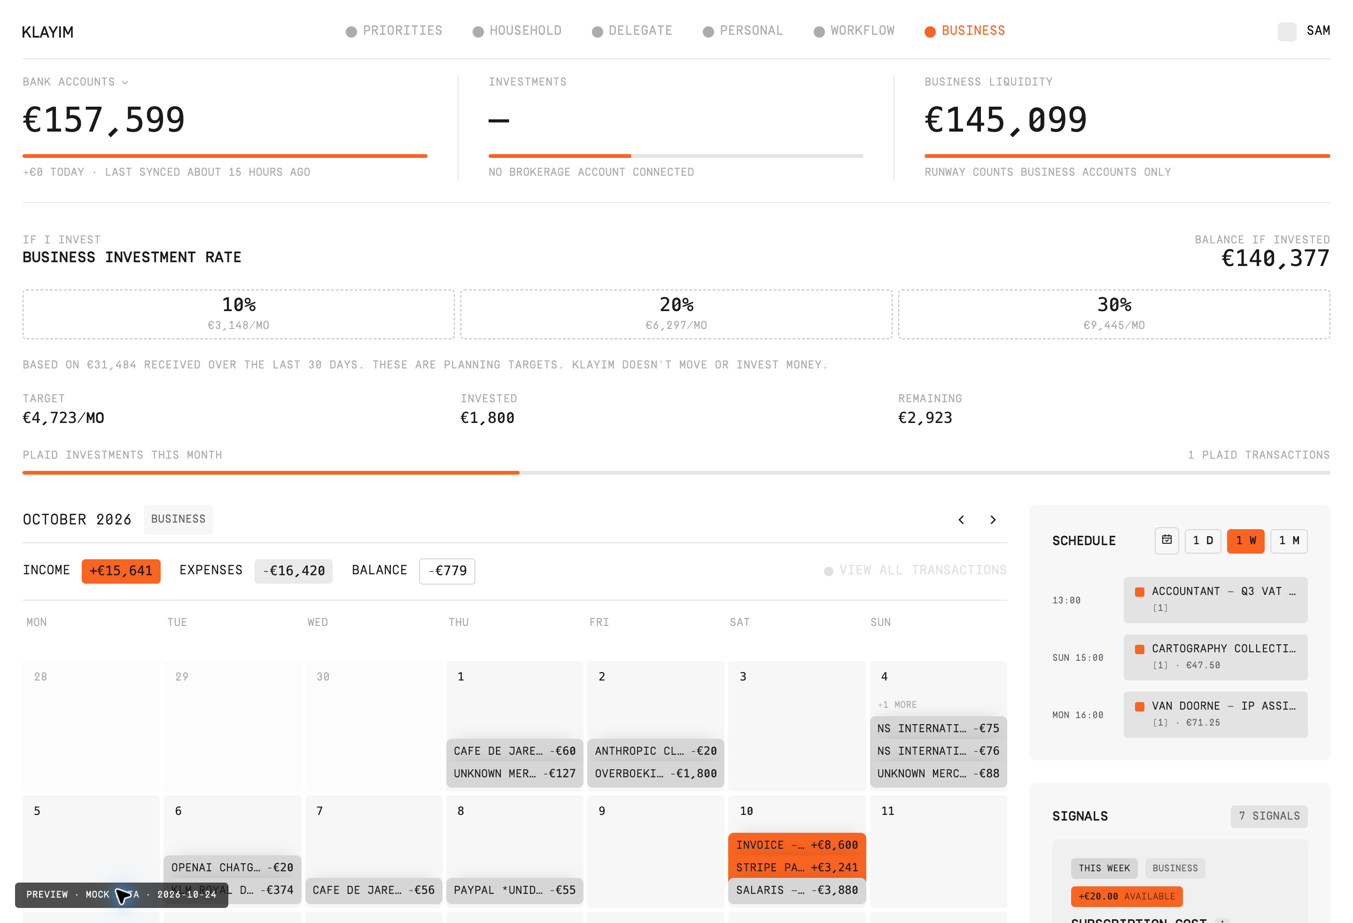Open the Personal tab
This screenshot has height=923, width=1353.
click(x=743, y=31)
